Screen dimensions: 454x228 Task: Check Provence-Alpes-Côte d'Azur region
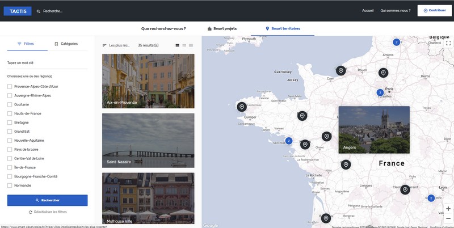tap(10, 87)
